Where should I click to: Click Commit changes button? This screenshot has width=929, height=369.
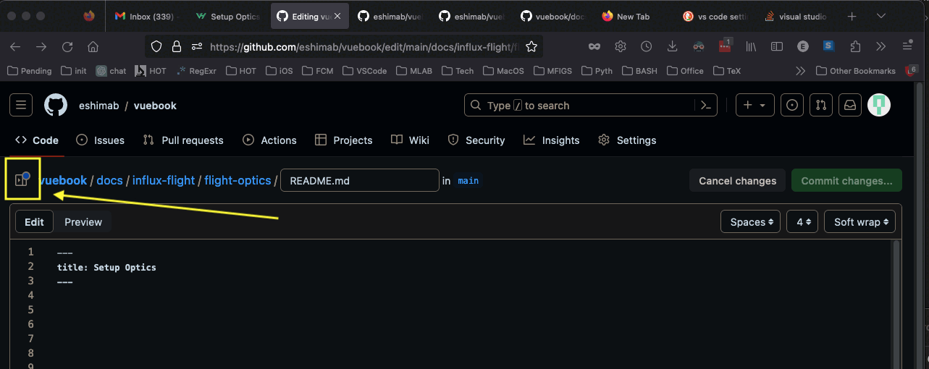(x=846, y=181)
